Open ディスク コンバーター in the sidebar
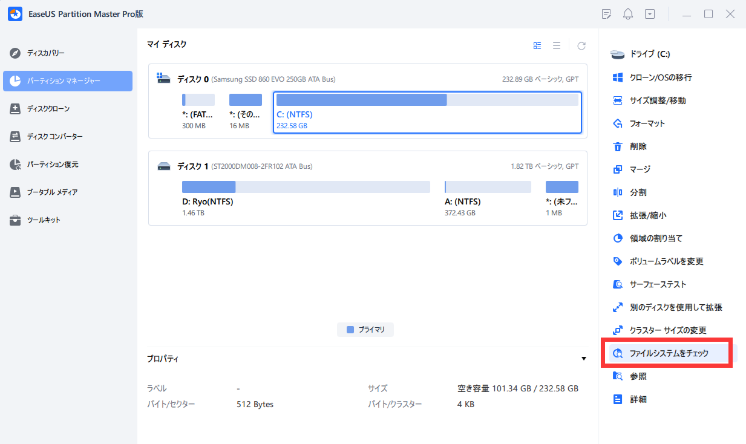This screenshot has height=444, width=746. click(x=54, y=137)
